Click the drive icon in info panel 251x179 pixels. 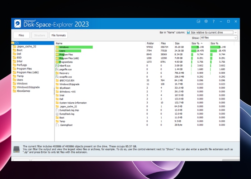[16, 149]
